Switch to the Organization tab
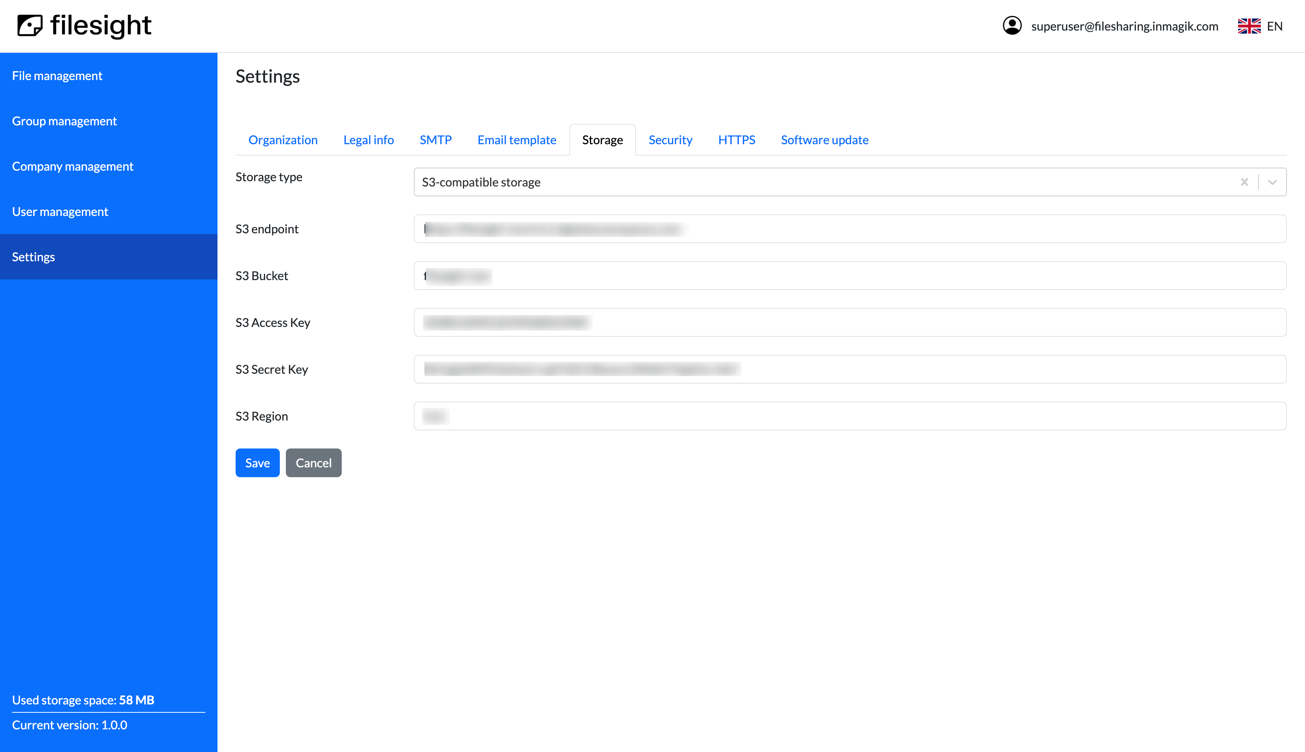The width and height of the screenshot is (1305, 752). [282, 140]
